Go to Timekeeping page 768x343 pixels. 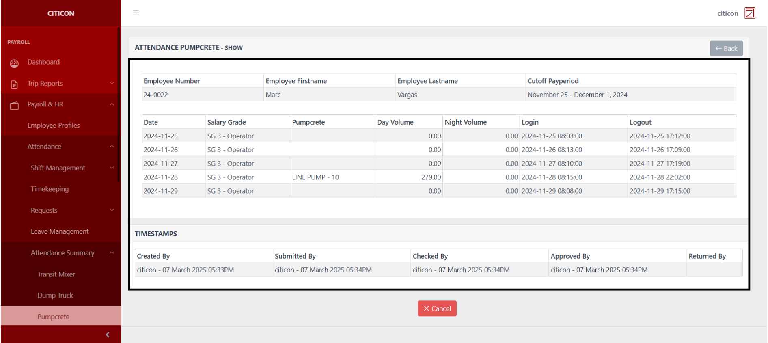click(50, 189)
